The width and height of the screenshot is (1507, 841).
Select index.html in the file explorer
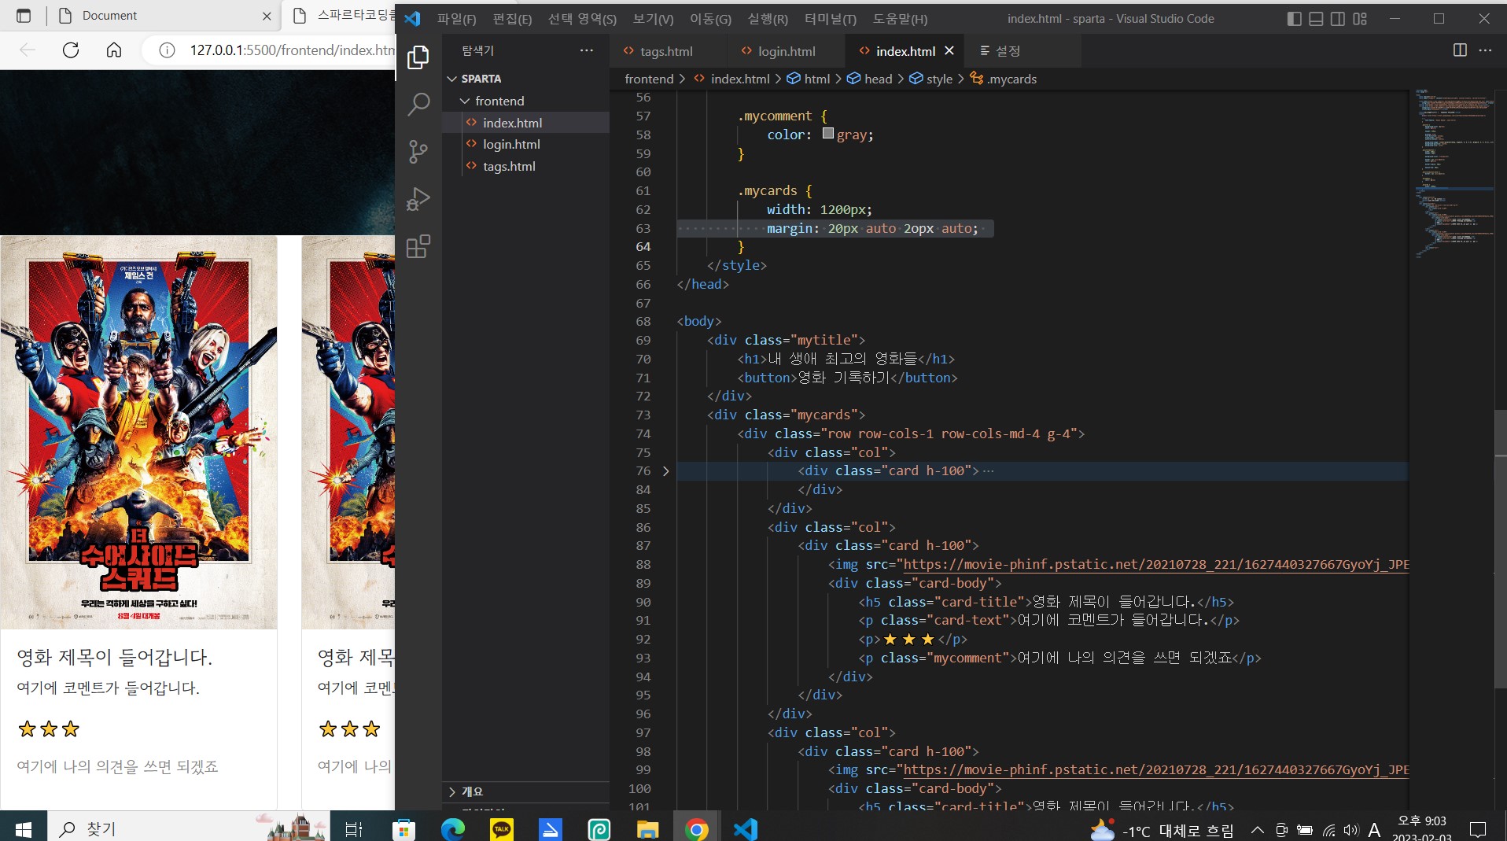click(525, 123)
